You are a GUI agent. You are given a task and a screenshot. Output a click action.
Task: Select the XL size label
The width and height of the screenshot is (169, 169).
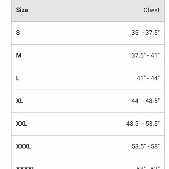(20, 101)
